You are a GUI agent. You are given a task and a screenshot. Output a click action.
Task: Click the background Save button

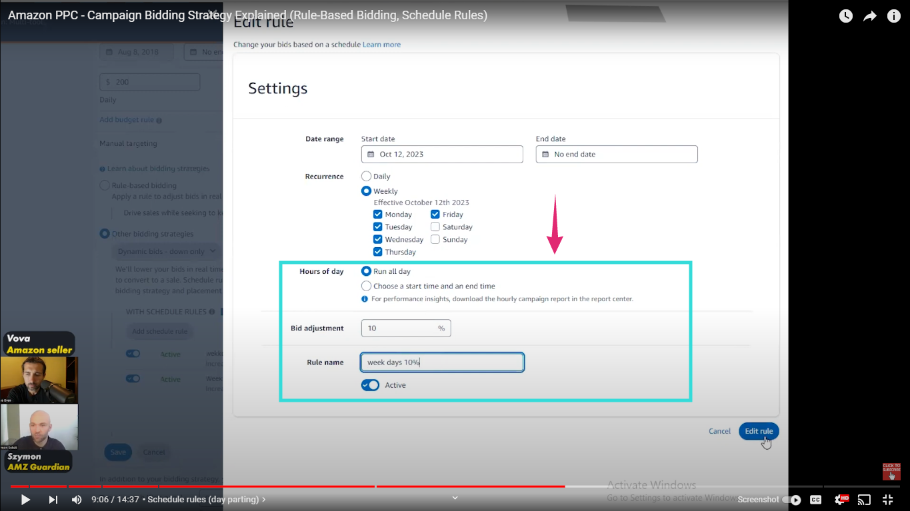coord(118,452)
